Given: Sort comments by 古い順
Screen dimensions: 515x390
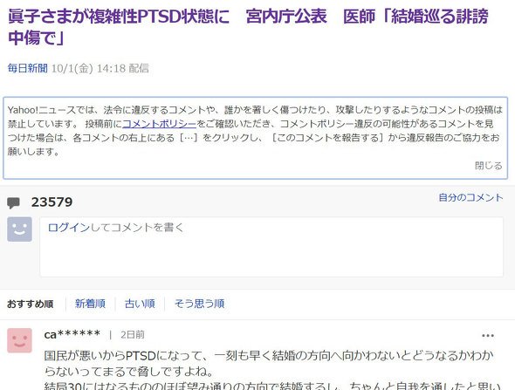Looking at the screenshot, I should coord(140,304).
